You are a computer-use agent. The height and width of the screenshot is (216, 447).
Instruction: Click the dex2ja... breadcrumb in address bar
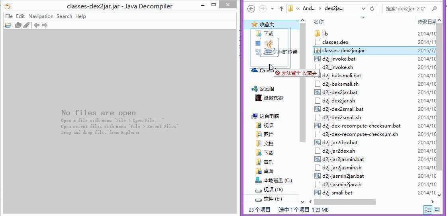(334, 8)
